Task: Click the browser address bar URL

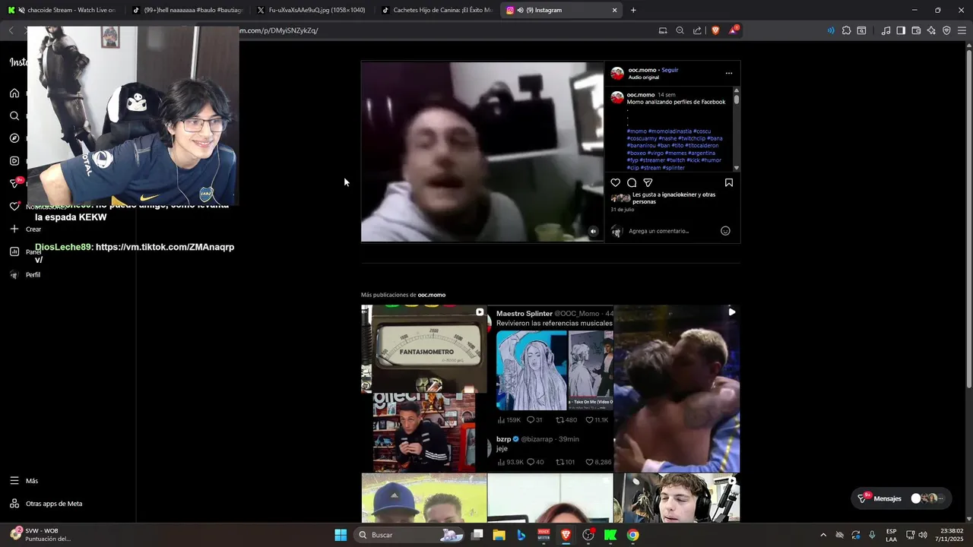Action: point(279,30)
